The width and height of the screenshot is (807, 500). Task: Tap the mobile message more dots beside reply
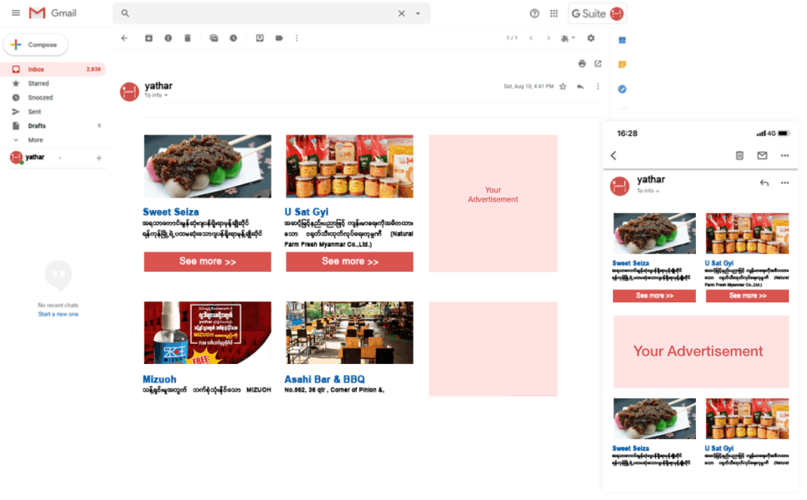[784, 183]
